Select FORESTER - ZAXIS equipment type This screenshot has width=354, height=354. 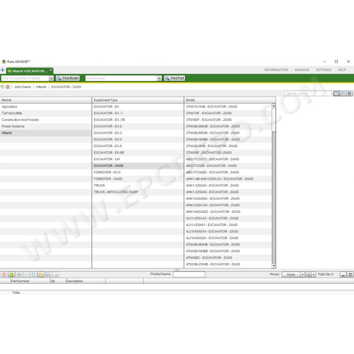[x=138, y=179]
